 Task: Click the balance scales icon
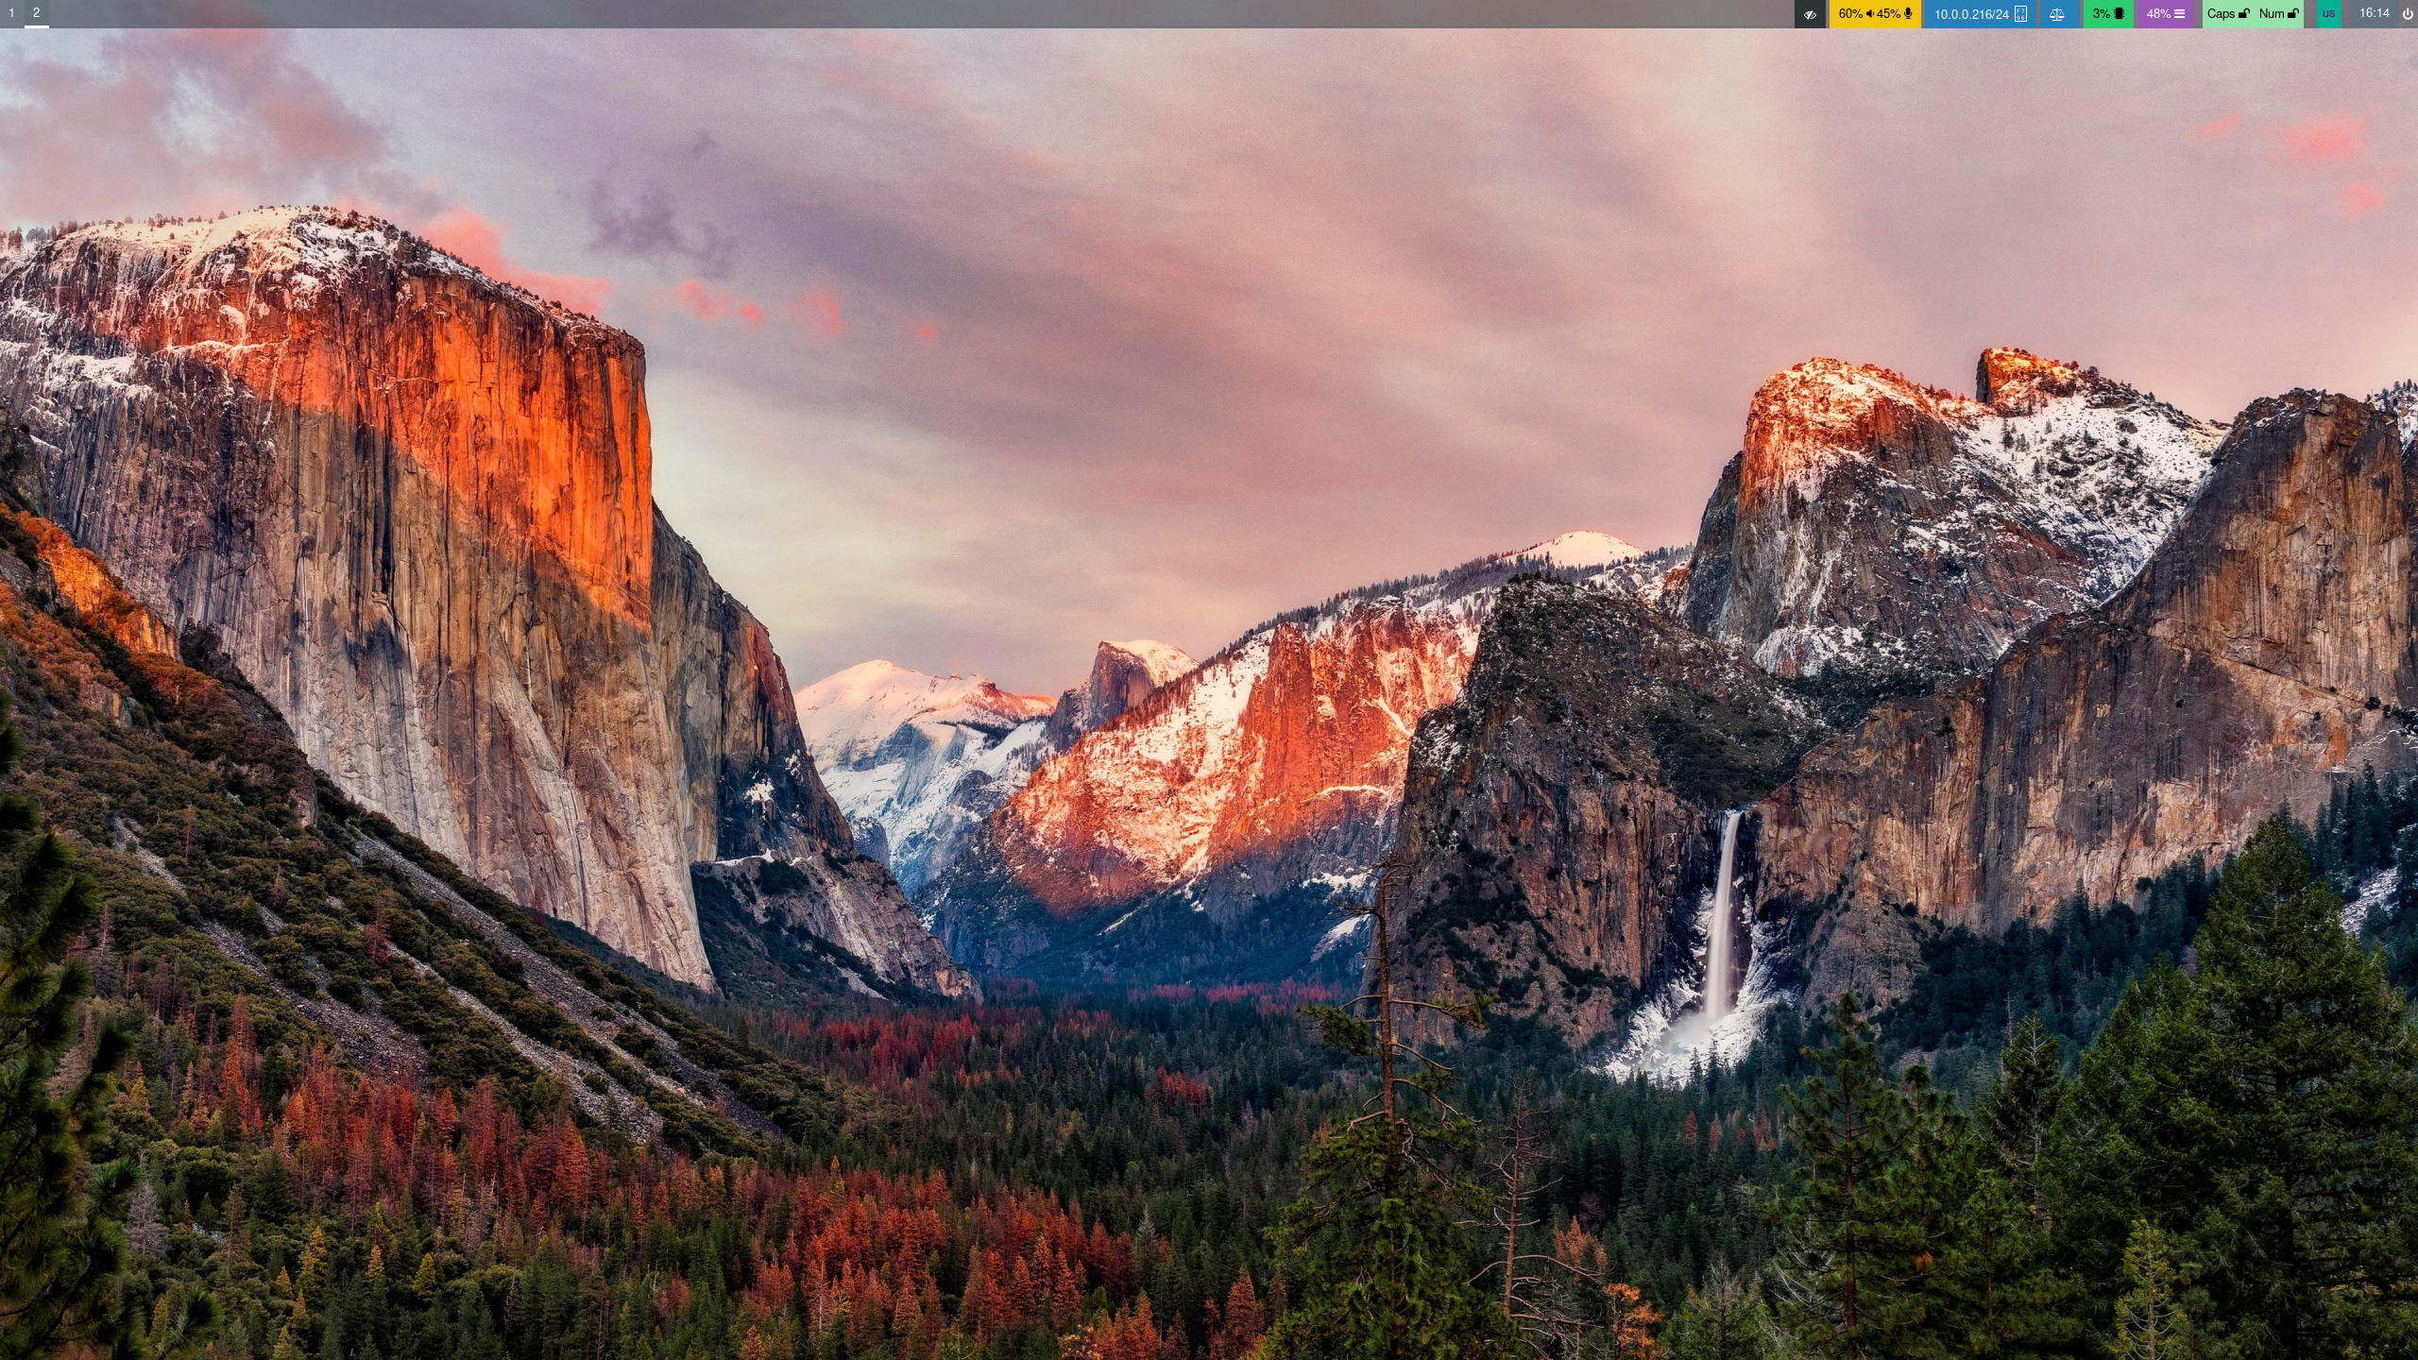click(x=2057, y=14)
